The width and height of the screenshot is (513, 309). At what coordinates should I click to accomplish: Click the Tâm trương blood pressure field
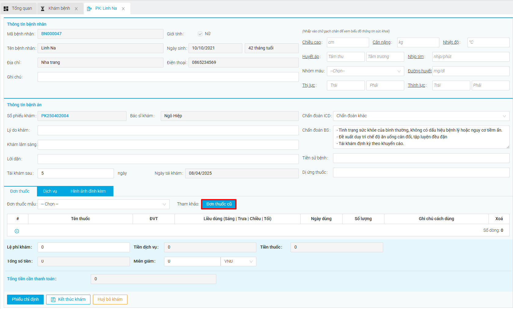(x=385, y=57)
